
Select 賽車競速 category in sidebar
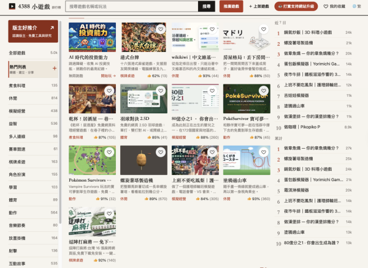point(33,149)
